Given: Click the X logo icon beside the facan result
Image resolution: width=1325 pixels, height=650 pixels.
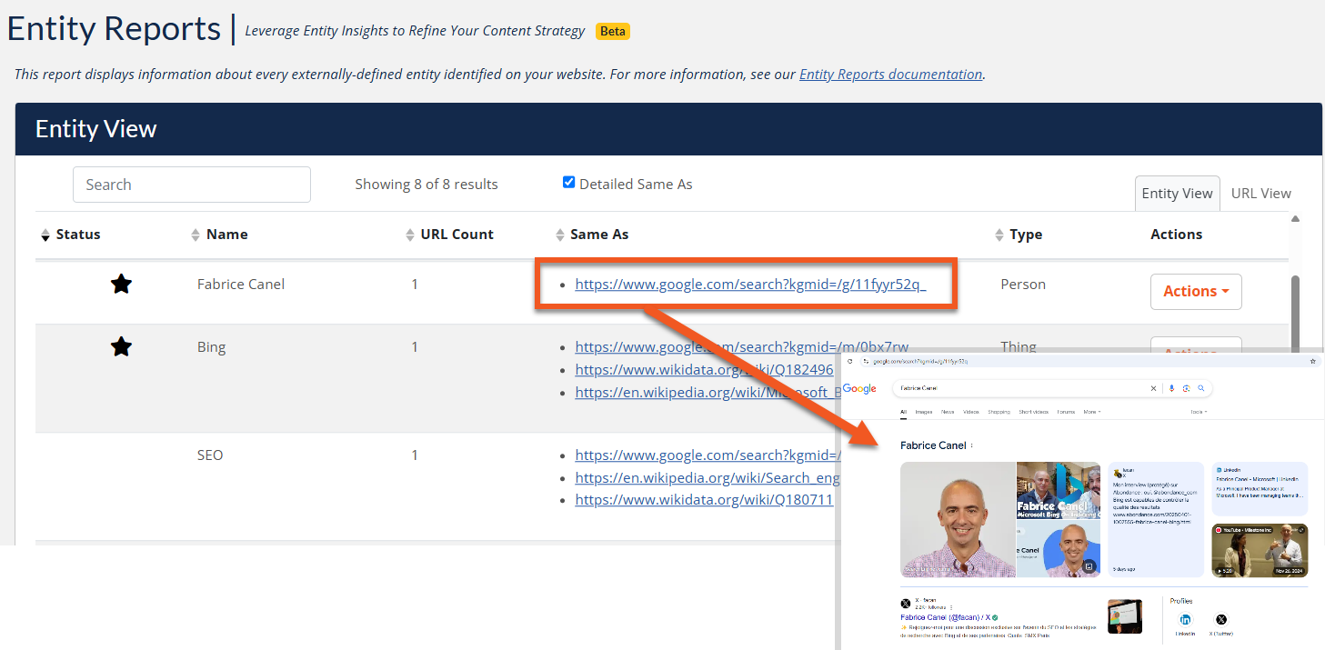Looking at the screenshot, I should 906,604.
